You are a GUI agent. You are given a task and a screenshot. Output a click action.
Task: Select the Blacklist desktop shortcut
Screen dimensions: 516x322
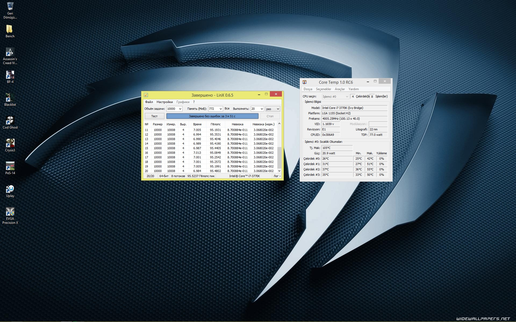coord(10,100)
